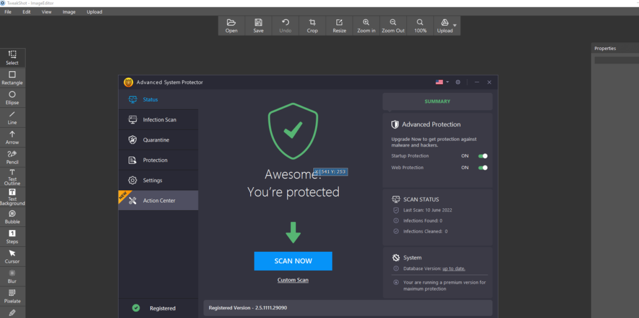
Task: Click the Resize toolbar button
Action: (339, 26)
